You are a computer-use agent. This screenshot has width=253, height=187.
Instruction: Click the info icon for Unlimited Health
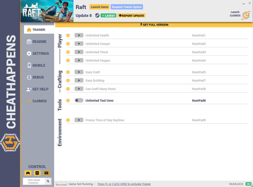click(x=68, y=35)
